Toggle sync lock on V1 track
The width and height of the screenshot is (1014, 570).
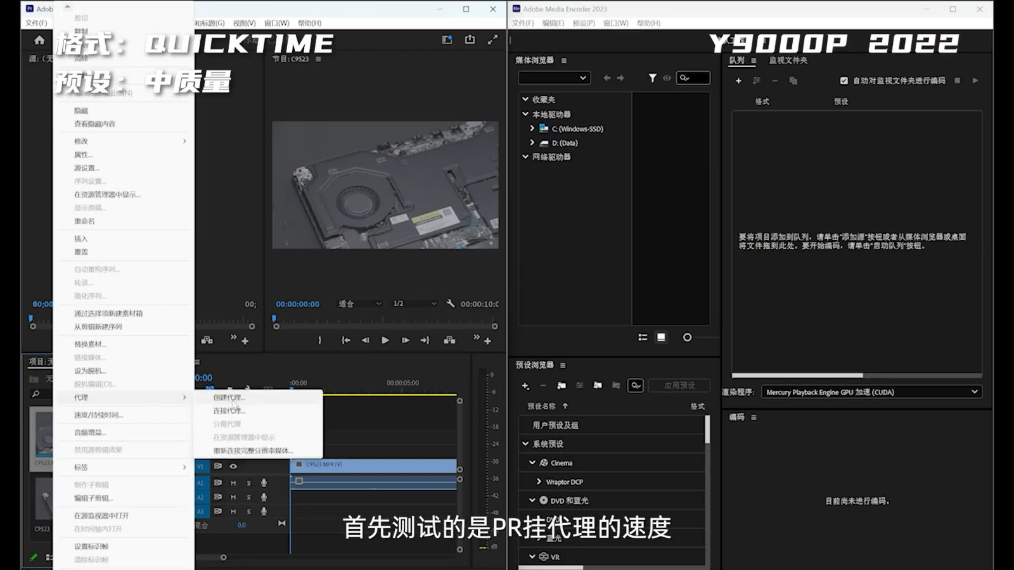(217, 466)
